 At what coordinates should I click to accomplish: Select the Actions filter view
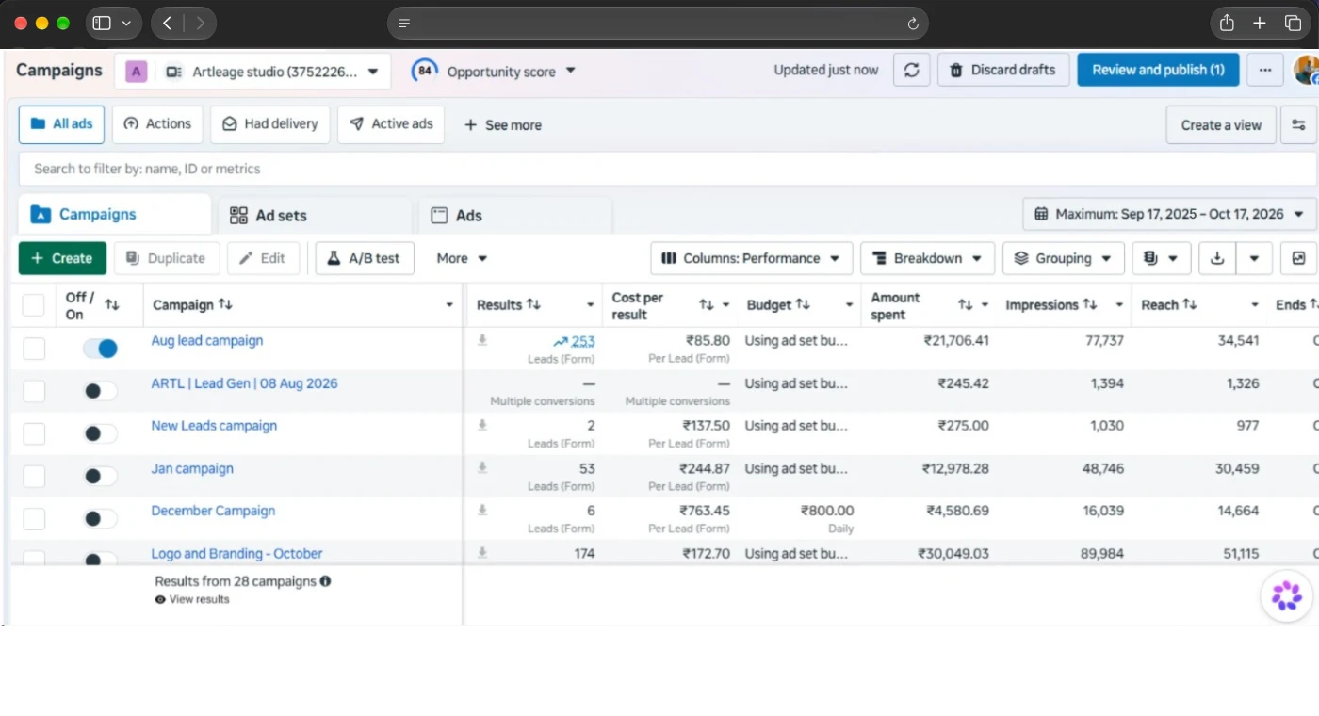coord(157,124)
